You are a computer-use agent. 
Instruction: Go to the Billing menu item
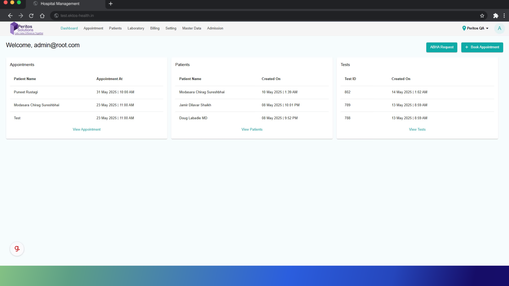(x=155, y=28)
